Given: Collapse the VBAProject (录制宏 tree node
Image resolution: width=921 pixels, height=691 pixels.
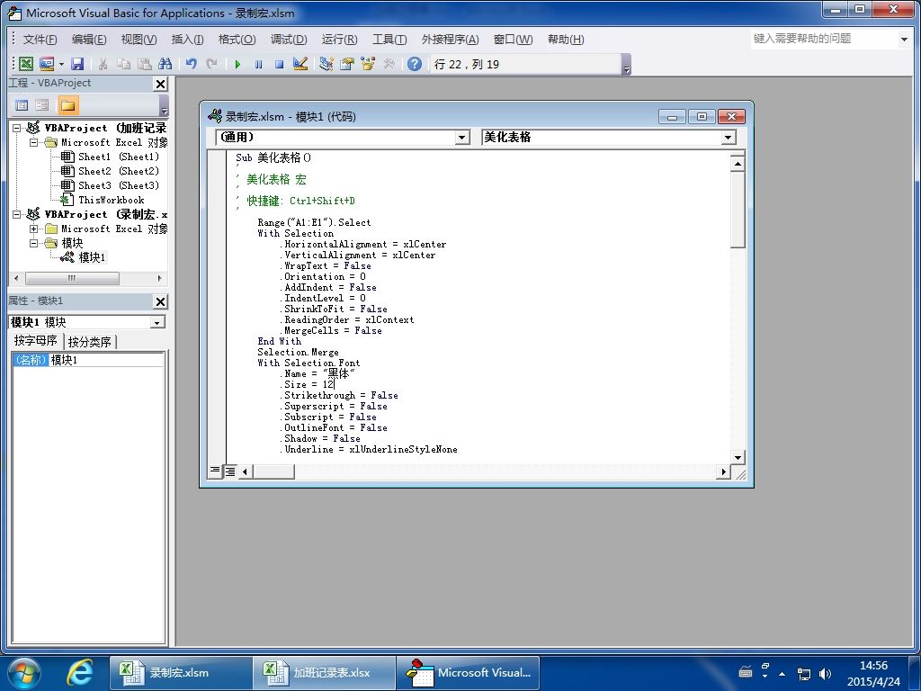Looking at the screenshot, I should 17,214.
